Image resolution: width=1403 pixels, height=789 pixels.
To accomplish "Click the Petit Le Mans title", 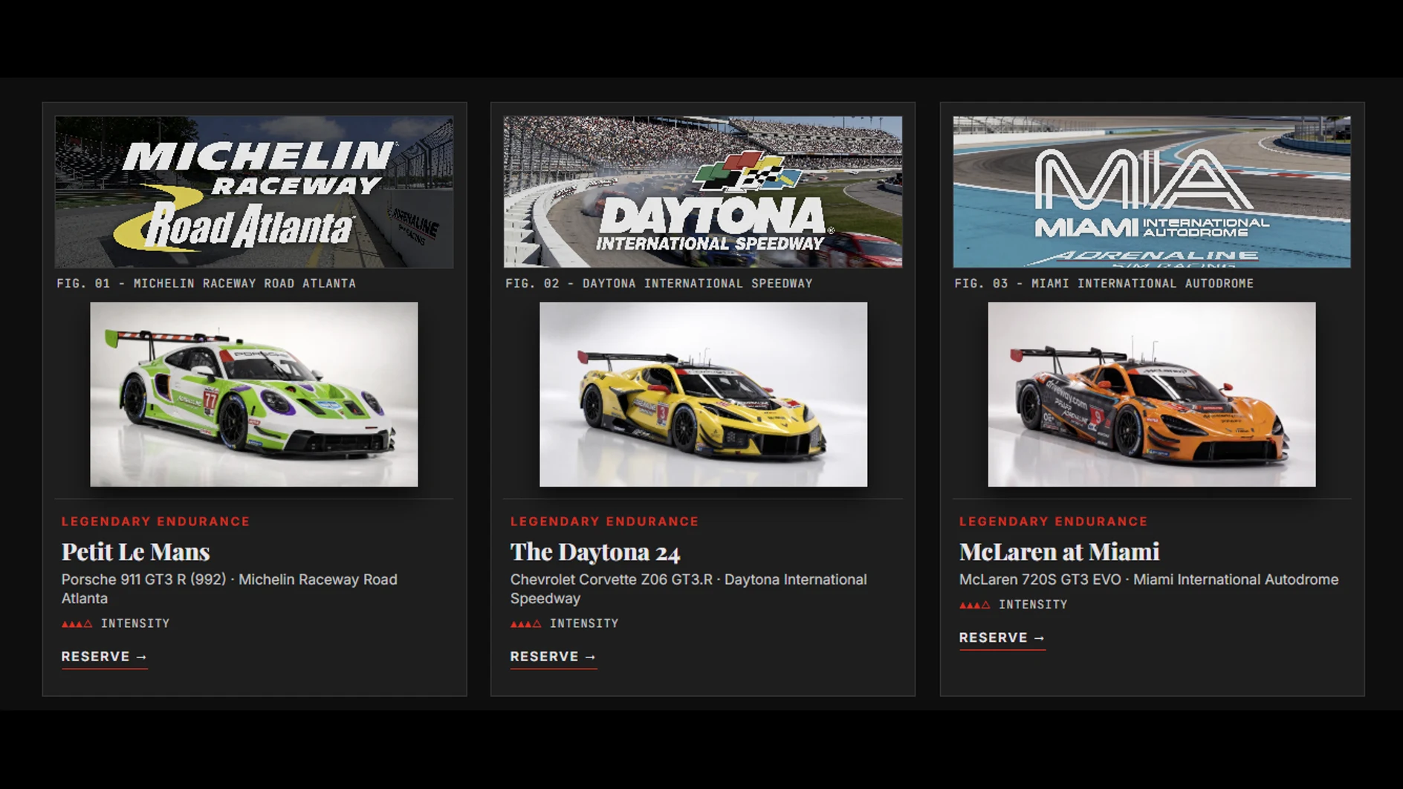I will pyautogui.click(x=136, y=552).
